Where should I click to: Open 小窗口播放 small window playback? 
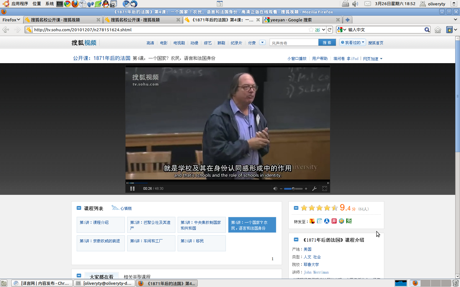tap(297, 59)
